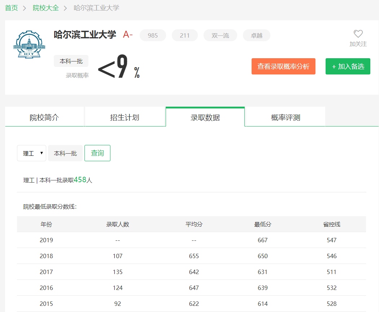Click 547 provincial line for 2019
Screen dimensions: 379x312
tap(332, 240)
